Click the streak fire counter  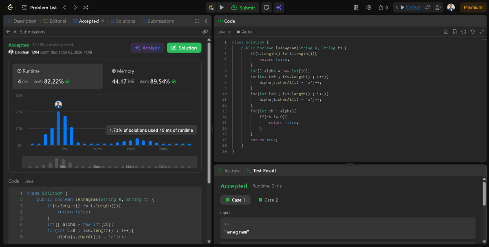coord(383,7)
